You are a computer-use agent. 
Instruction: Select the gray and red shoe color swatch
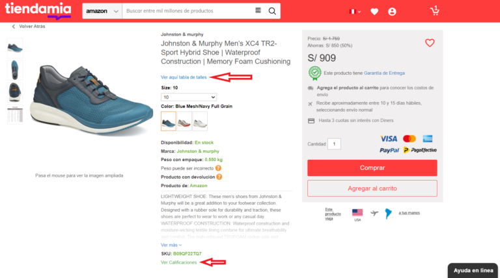coord(184,121)
